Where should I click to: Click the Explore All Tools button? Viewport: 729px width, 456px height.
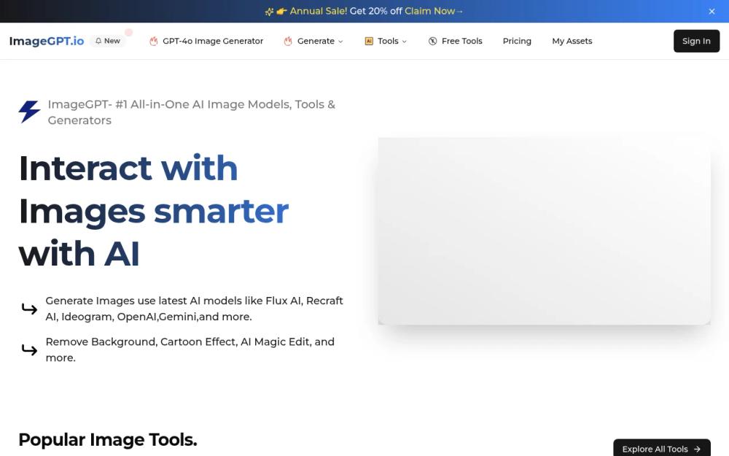pyautogui.click(x=662, y=449)
